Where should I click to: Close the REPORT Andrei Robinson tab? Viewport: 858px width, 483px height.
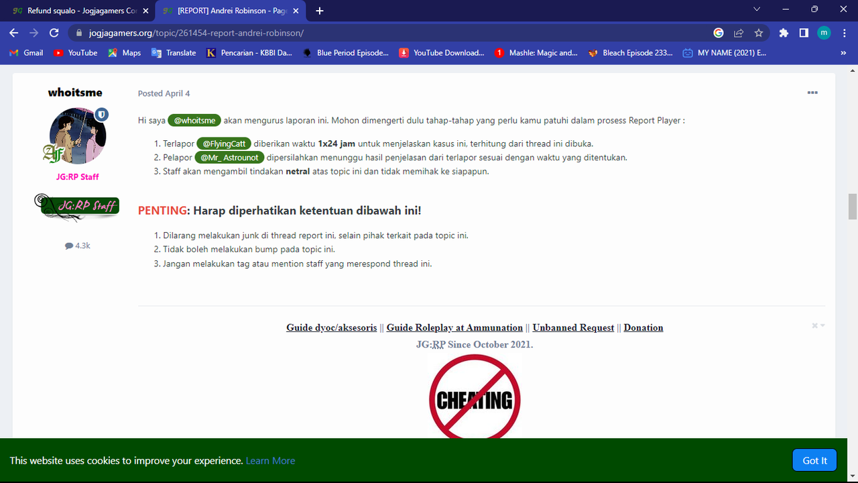pyautogui.click(x=296, y=11)
